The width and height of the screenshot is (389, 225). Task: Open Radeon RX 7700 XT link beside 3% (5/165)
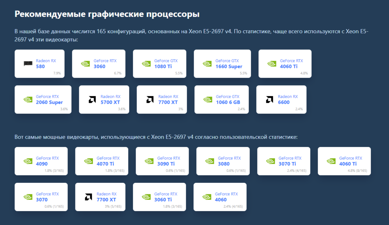pos(106,197)
